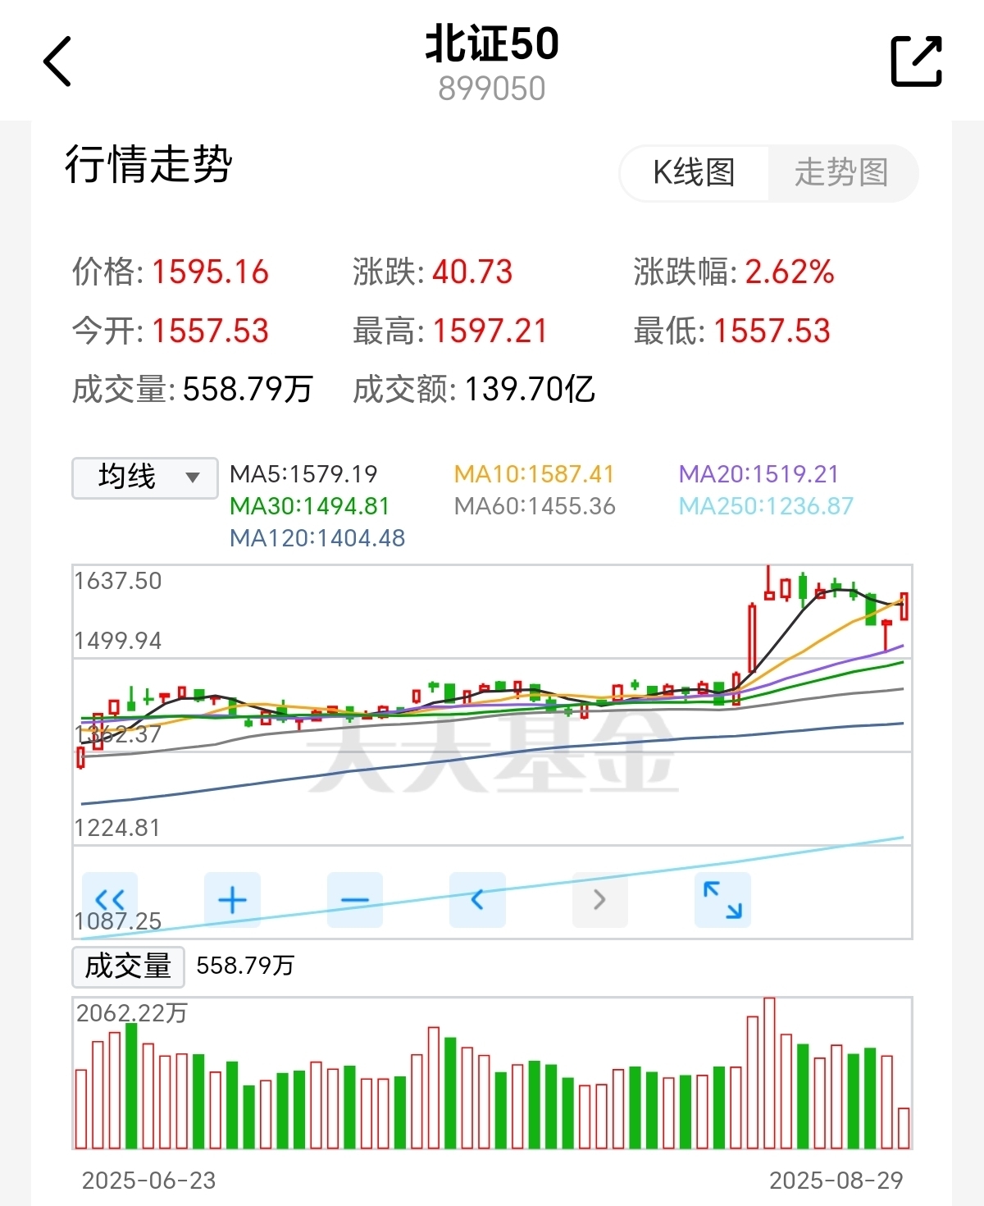Switch to 走势图 tab
984x1206 pixels.
tap(842, 173)
